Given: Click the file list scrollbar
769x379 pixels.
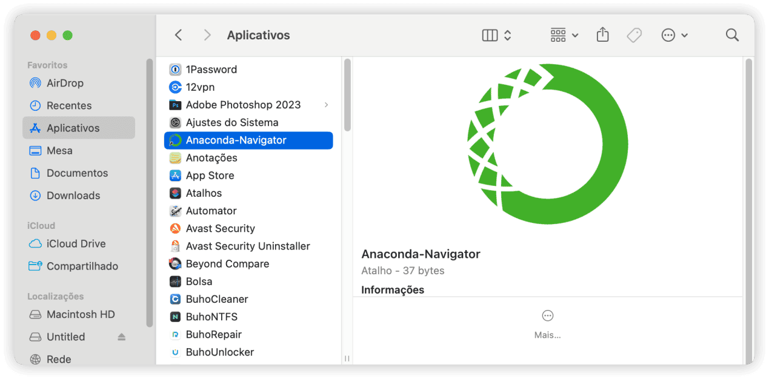Looking at the screenshot, I should click(x=347, y=94).
